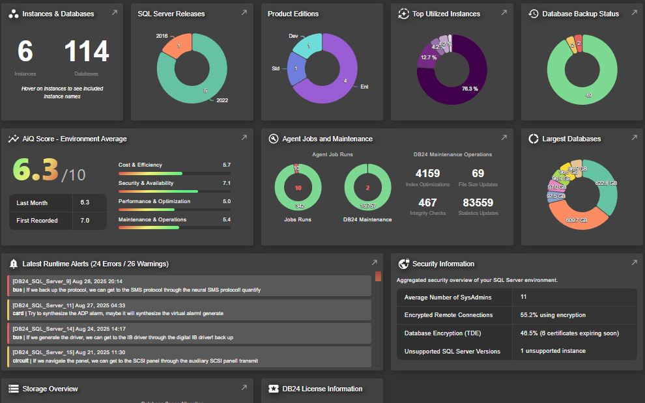Click the Jobs Runs donut chart
Screen dimensions: 645x403
pos(298,188)
